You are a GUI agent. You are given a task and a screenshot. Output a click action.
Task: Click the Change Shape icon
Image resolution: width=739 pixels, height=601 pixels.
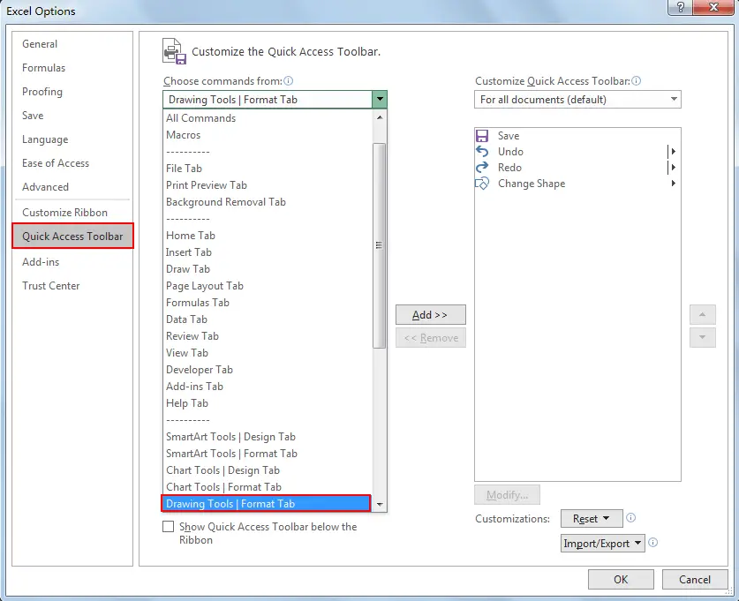pos(482,184)
